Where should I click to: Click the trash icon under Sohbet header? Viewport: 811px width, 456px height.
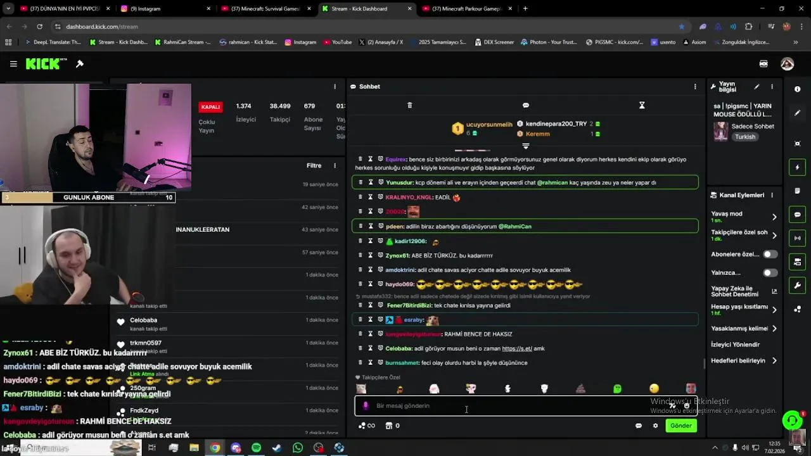(409, 105)
